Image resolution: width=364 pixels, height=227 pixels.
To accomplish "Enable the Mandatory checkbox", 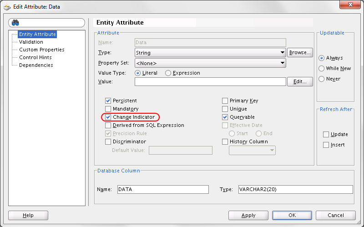I will click(x=108, y=109).
